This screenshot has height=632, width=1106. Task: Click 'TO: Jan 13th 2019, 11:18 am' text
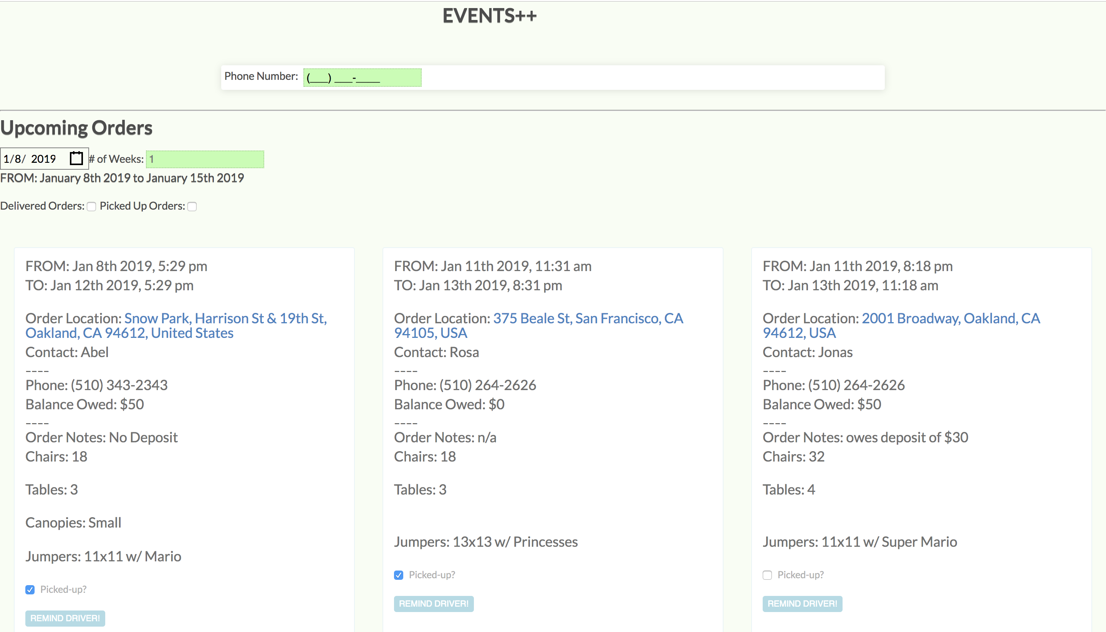pyautogui.click(x=850, y=285)
